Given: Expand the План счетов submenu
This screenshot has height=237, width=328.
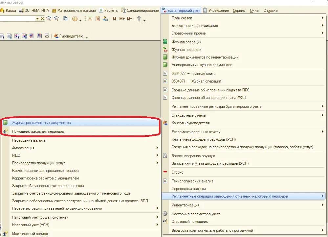Looking at the screenshot, I should 322,18.
